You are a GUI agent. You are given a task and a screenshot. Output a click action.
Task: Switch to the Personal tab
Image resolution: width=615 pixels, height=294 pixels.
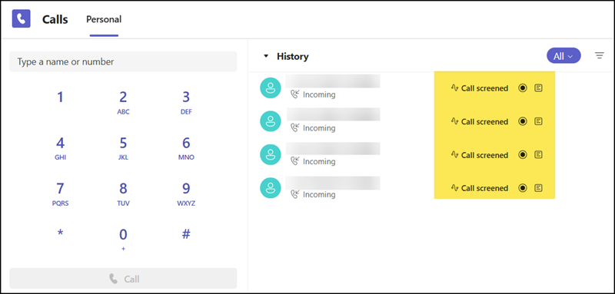[104, 19]
